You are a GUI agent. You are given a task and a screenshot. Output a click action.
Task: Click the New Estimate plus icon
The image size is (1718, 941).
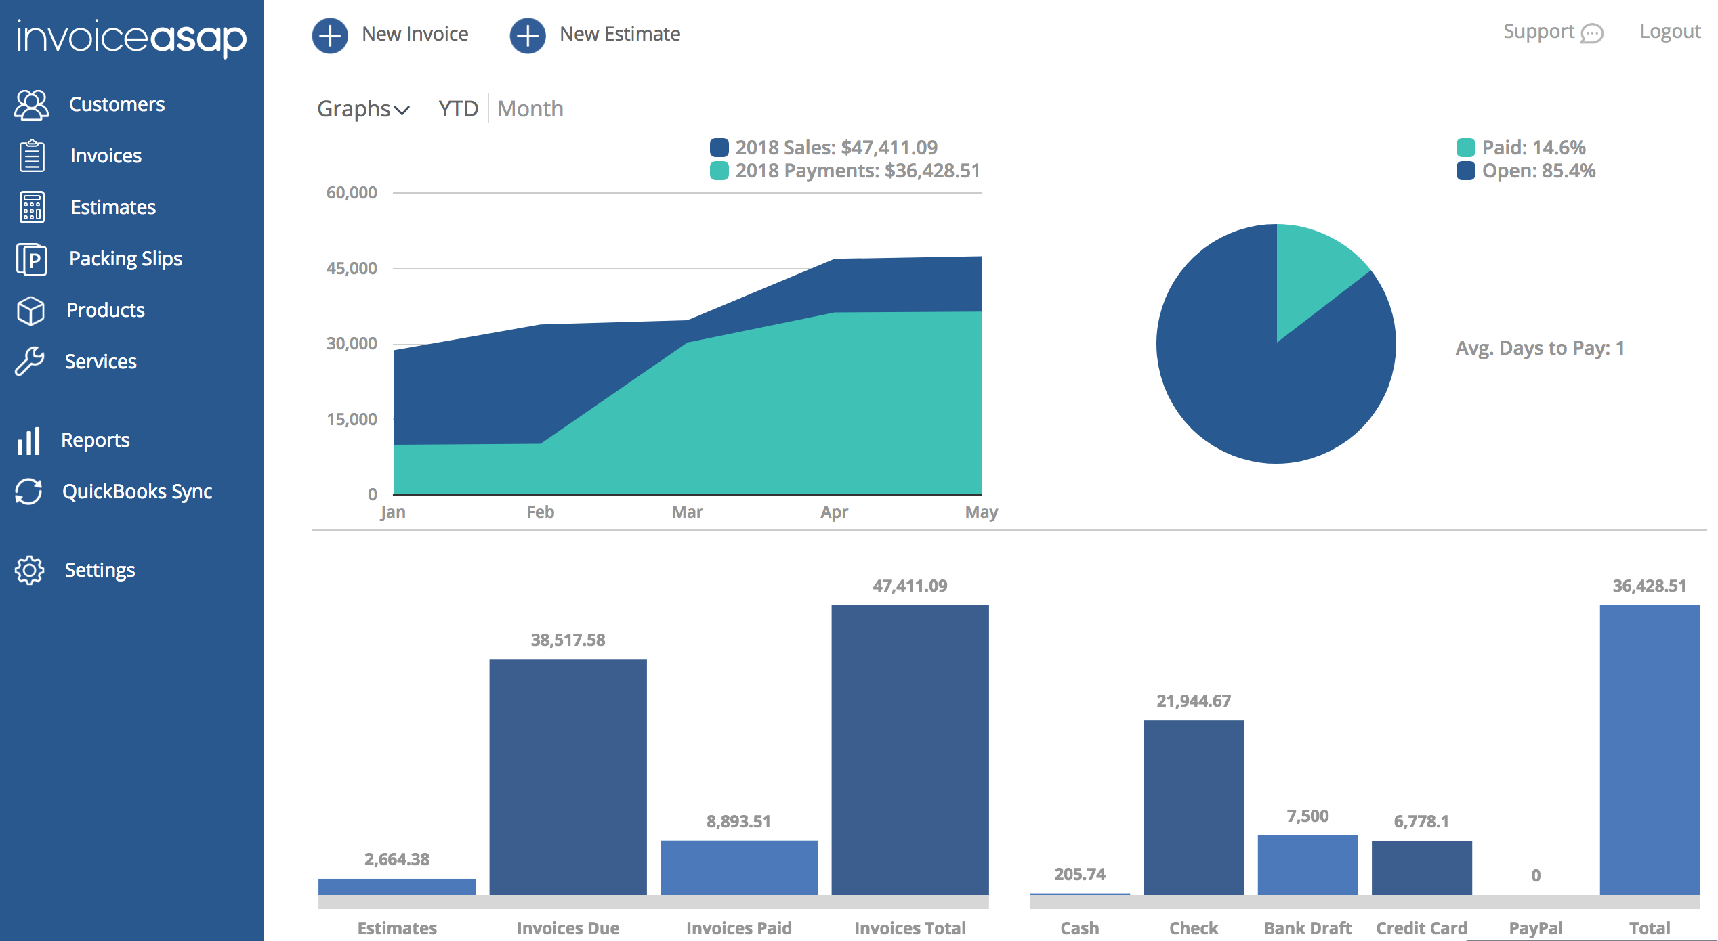click(528, 35)
